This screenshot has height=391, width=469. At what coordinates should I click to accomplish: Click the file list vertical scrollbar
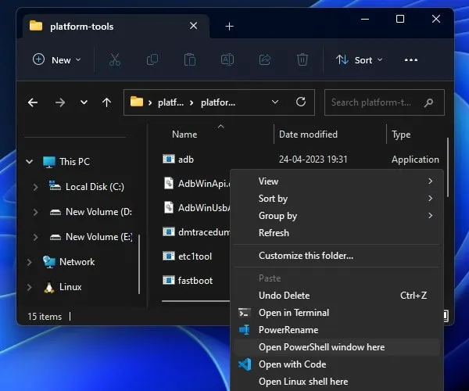point(447,167)
